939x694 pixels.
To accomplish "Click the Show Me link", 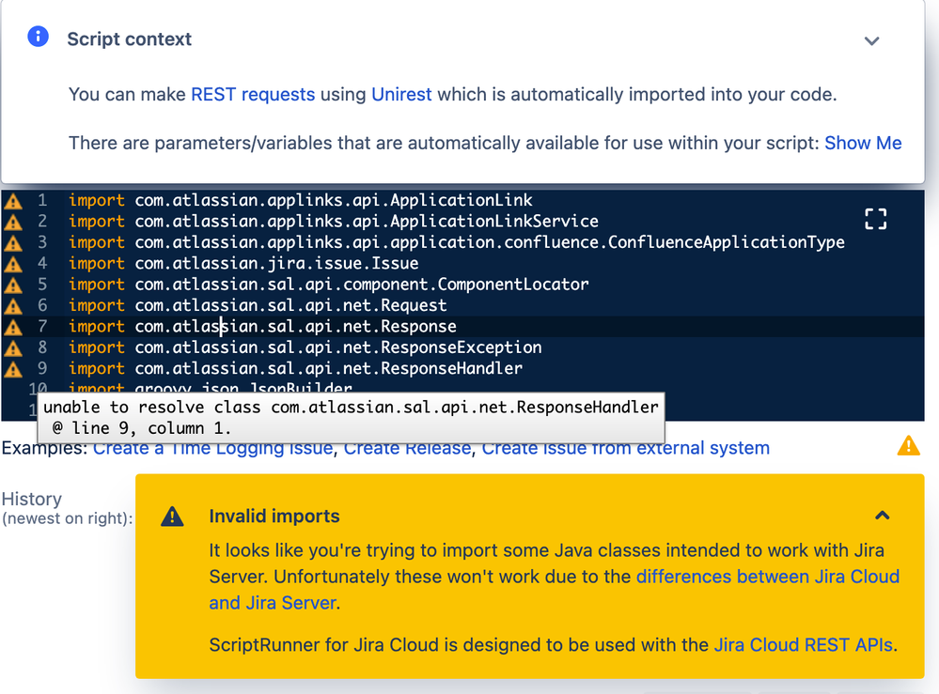I will tap(863, 143).
